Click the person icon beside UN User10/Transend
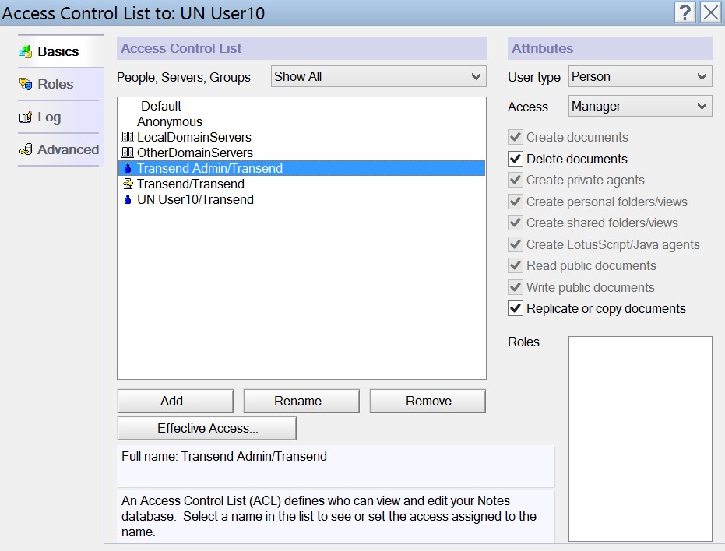The width and height of the screenshot is (725, 551). click(x=128, y=200)
